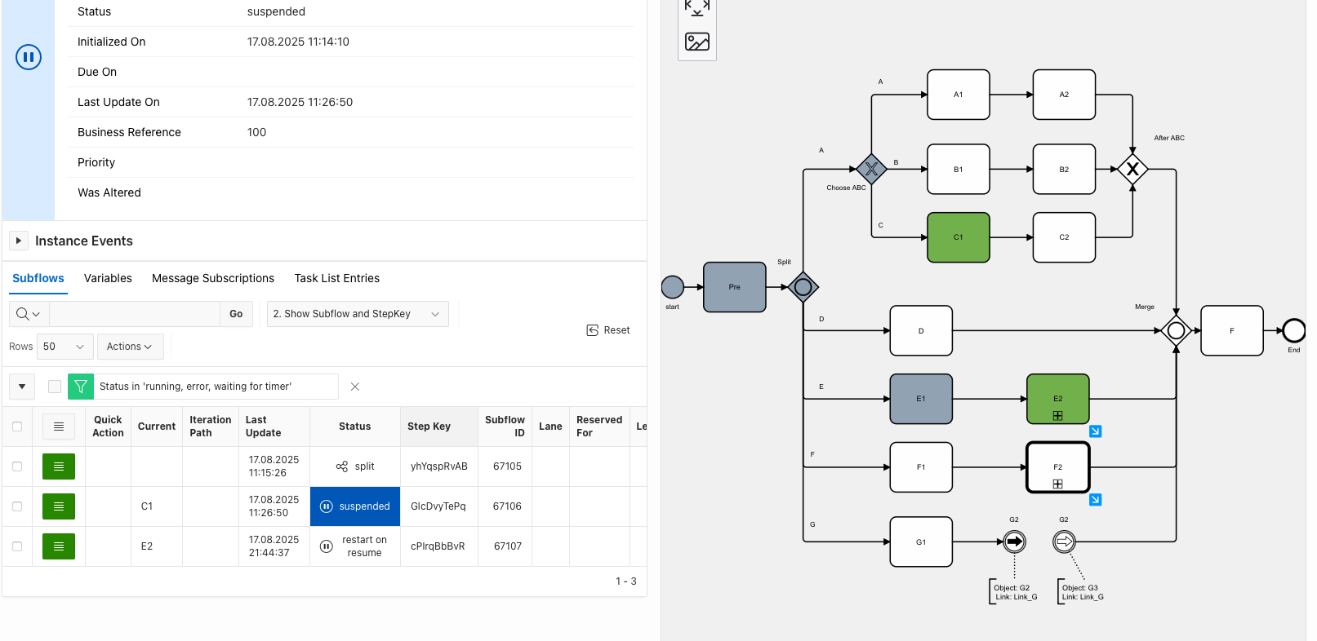Screen dimensions: 1317x641
Task: Click the column header row actions menu icon
Action: point(59,427)
